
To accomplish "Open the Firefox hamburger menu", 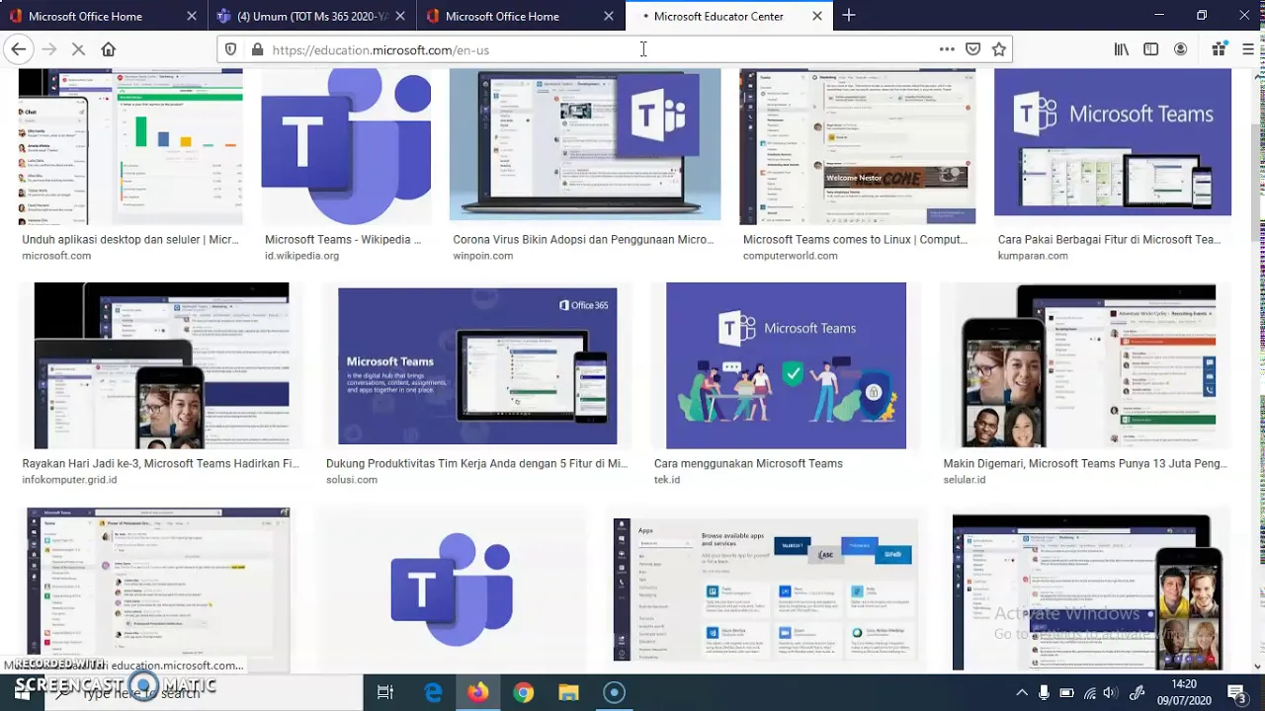I will (1249, 49).
